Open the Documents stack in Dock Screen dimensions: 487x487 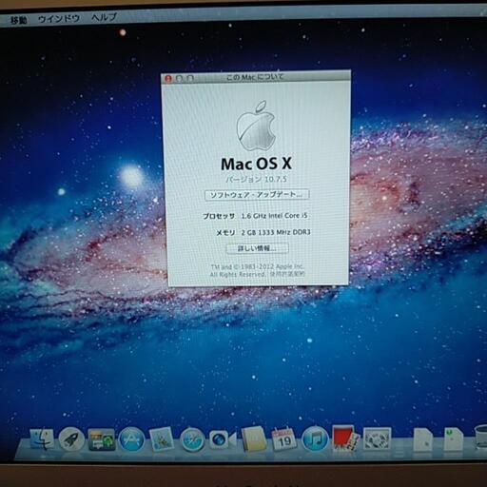click(x=423, y=438)
